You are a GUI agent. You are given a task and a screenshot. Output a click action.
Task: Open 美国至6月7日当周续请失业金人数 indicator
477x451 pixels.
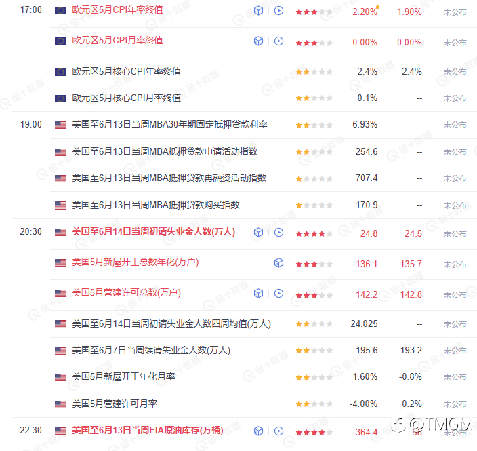tap(151, 350)
